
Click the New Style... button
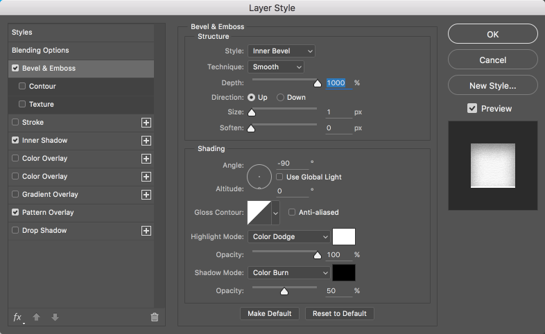[x=492, y=86]
